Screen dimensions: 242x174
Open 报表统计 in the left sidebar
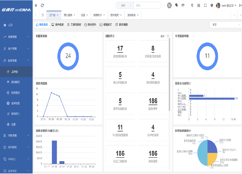[x=15, y=114]
